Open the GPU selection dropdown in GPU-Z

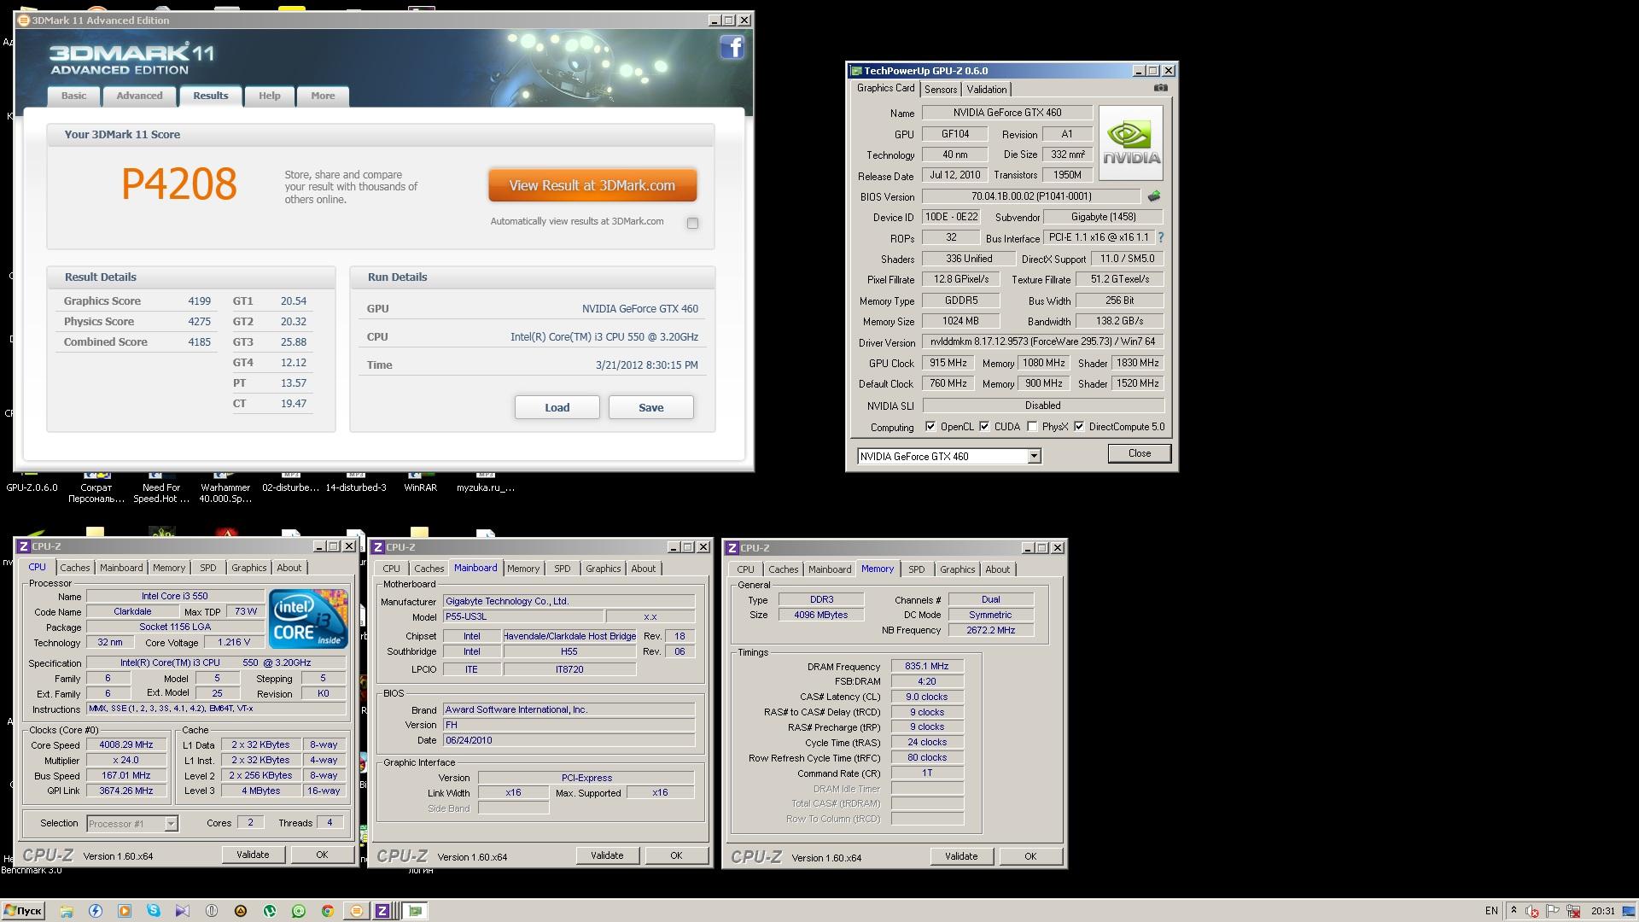click(1034, 457)
